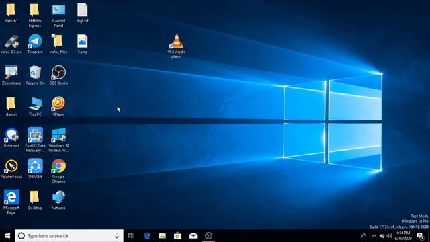Open the volume speaker control

390,236
